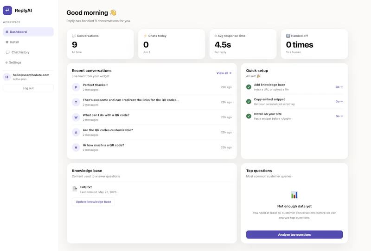Image resolution: width=371 pixels, height=251 pixels.
Task: Click Update knowledge base button
Action: click(x=93, y=202)
